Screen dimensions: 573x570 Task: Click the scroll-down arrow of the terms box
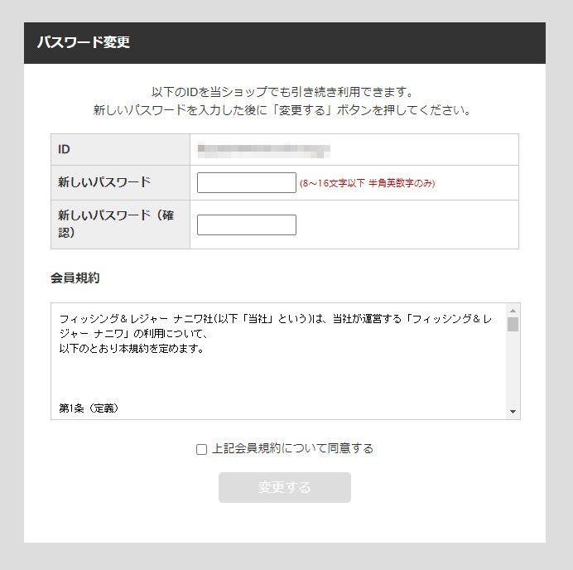[x=513, y=412]
